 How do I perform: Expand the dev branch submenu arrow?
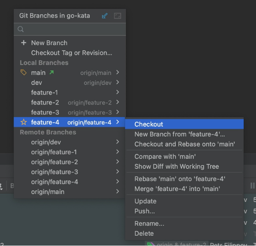click(x=118, y=83)
